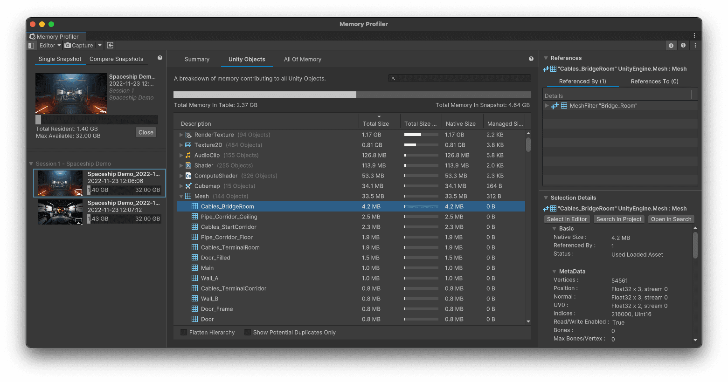Click the object table vertical scrollbar
The image size is (728, 382).
pos(528,145)
